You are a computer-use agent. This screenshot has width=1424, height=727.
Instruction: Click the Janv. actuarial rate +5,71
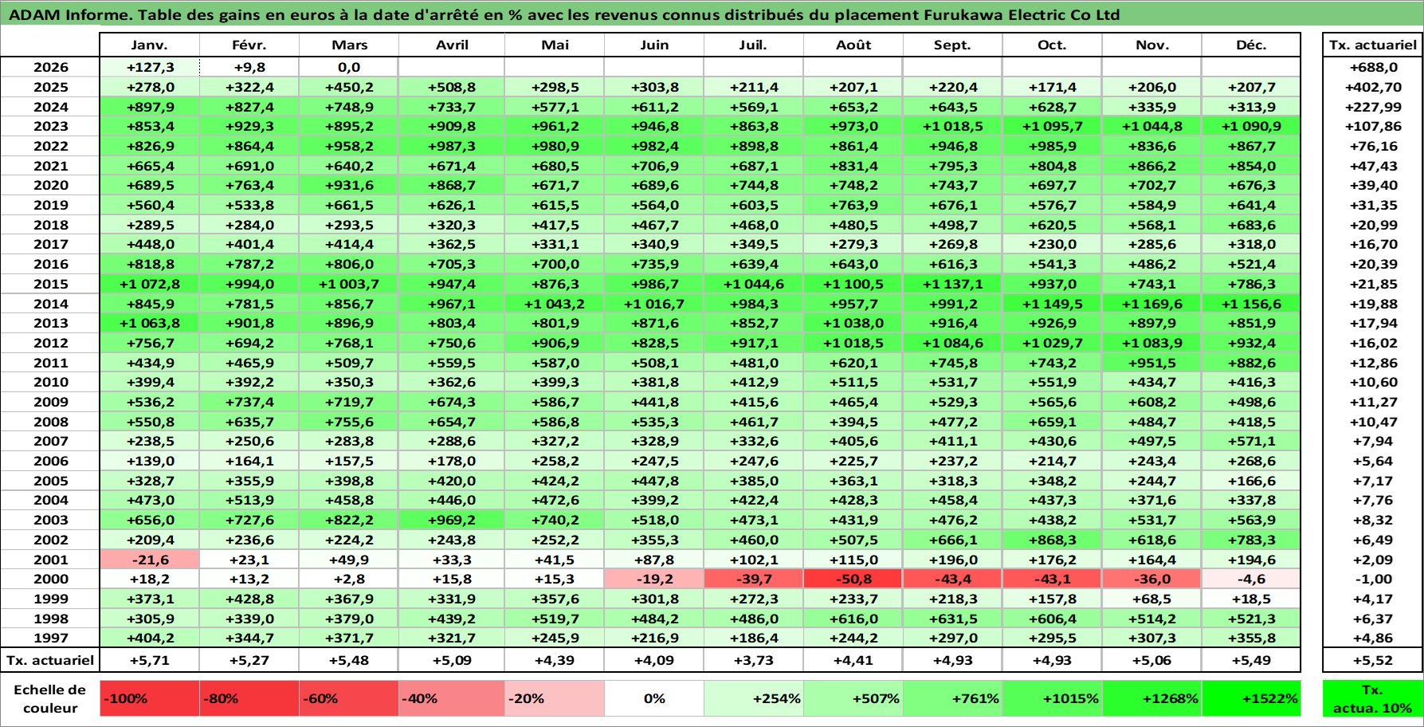coord(150,660)
